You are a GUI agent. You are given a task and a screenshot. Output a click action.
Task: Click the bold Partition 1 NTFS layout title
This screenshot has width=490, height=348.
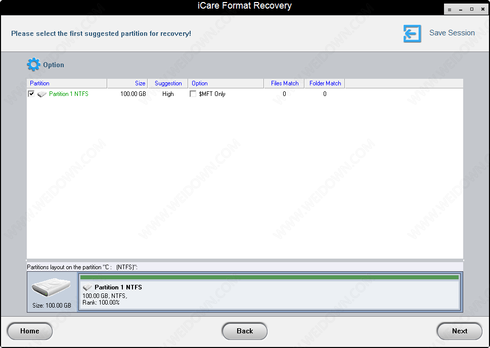click(118, 287)
